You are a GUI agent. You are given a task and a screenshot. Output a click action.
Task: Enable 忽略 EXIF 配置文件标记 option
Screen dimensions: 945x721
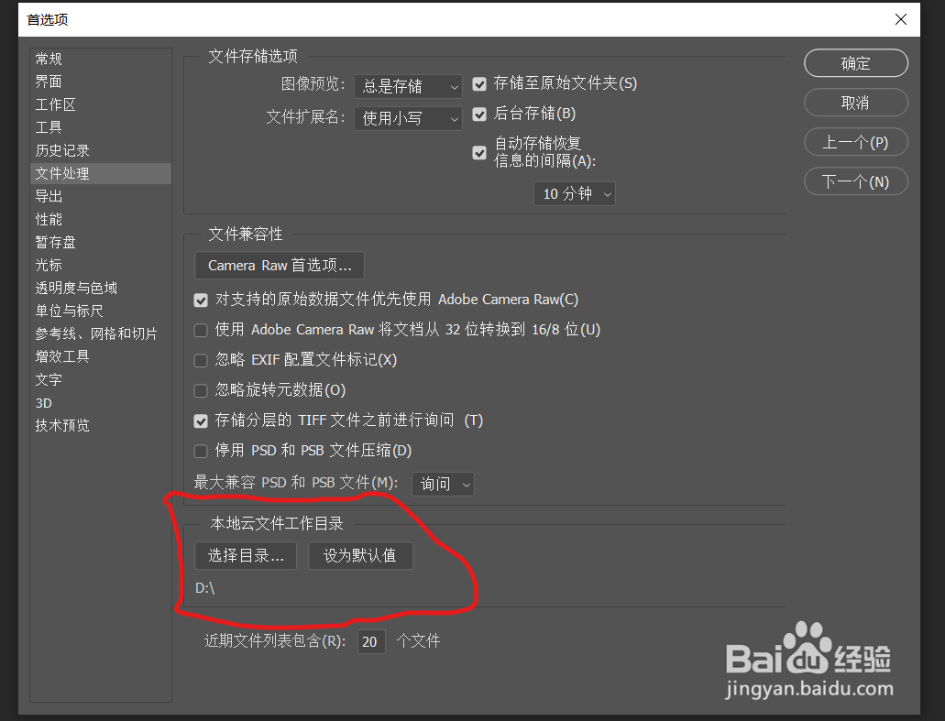coord(200,360)
